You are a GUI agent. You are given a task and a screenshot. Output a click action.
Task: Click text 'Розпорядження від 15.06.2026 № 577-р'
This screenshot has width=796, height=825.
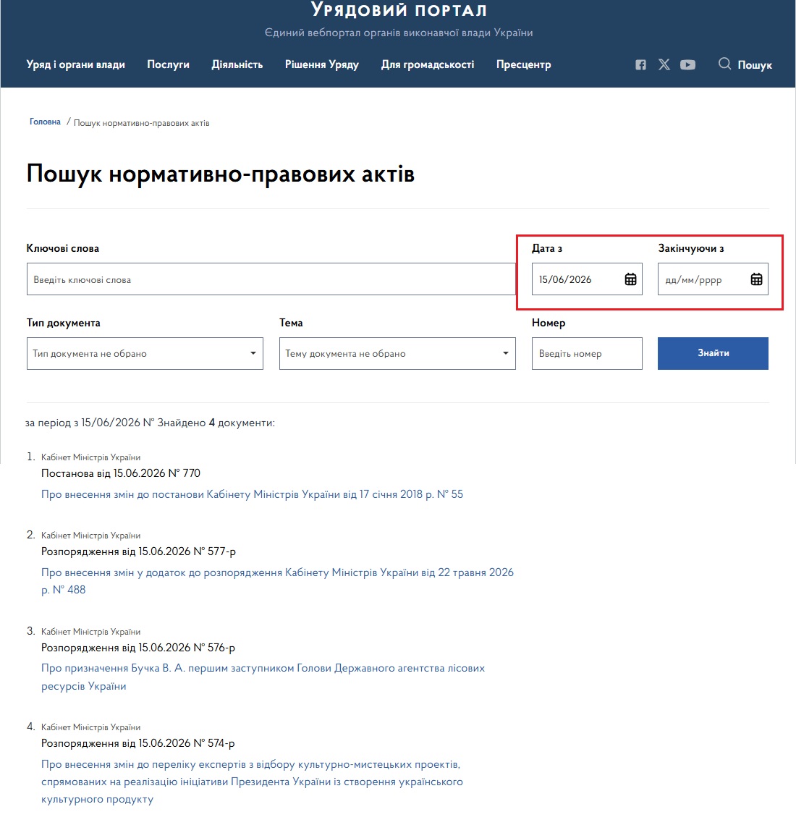[x=138, y=551]
